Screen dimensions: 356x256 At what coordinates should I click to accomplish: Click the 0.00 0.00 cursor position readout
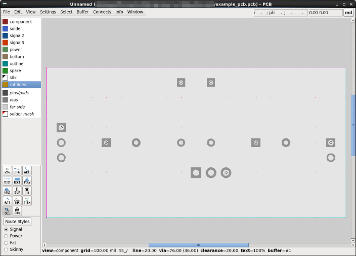325,13
